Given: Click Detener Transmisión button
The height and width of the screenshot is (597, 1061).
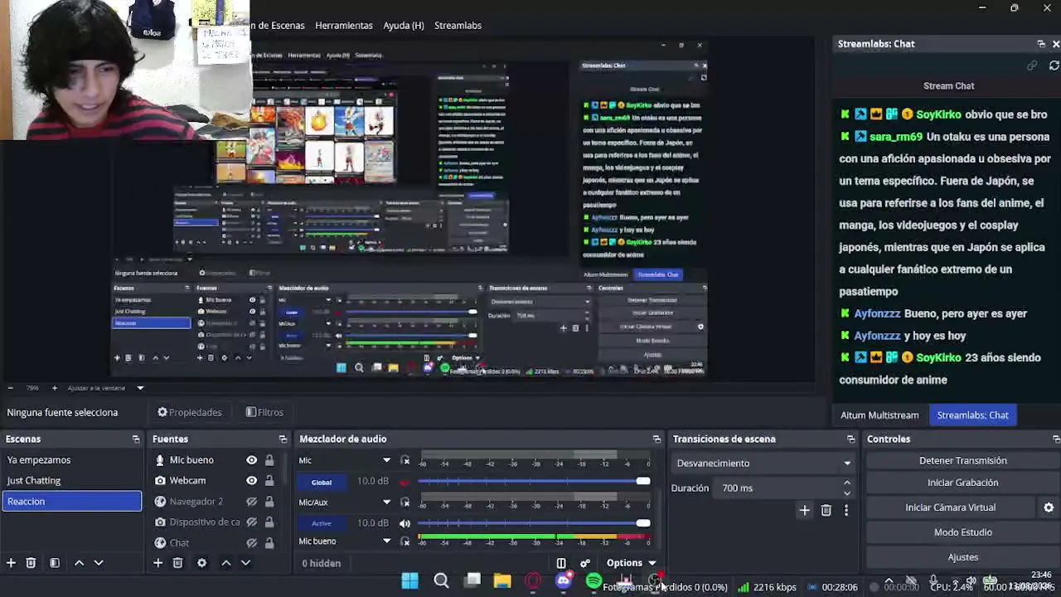Looking at the screenshot, I should (963, 461).
